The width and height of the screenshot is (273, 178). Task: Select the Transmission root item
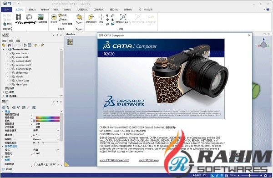[20, 49]
